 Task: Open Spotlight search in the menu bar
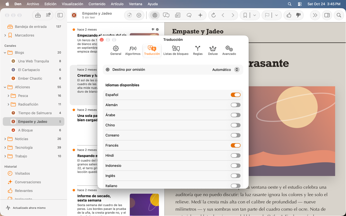click(290, 4)
